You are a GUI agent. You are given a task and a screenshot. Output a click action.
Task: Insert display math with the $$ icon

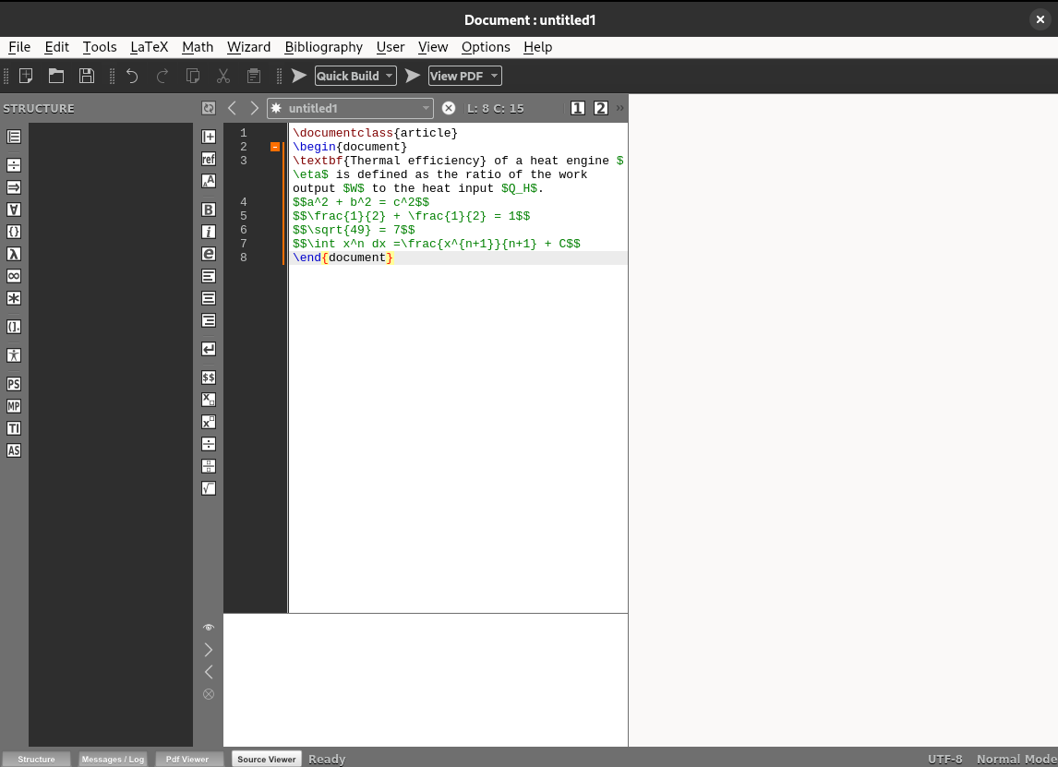pos(209,378)
